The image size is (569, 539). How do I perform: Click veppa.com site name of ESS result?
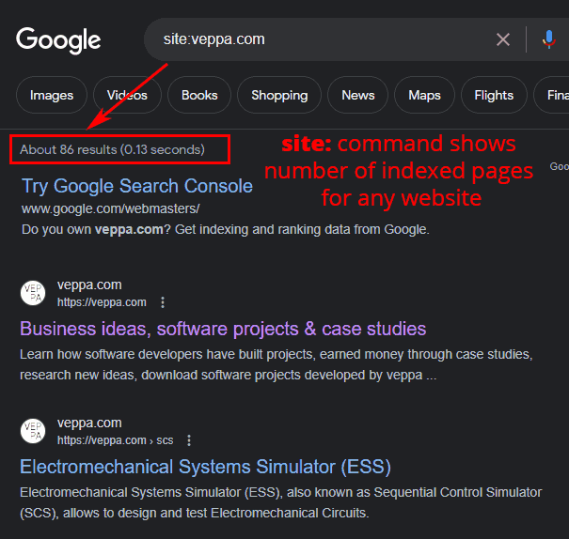point(89,423)
